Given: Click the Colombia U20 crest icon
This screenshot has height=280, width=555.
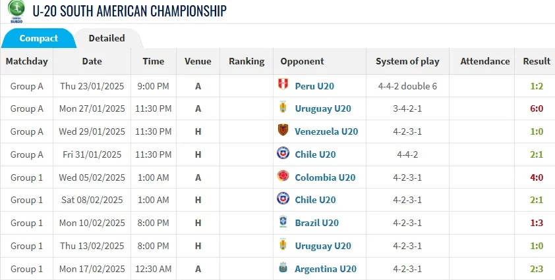Looking at the screenshot, I should coord(283,177).
